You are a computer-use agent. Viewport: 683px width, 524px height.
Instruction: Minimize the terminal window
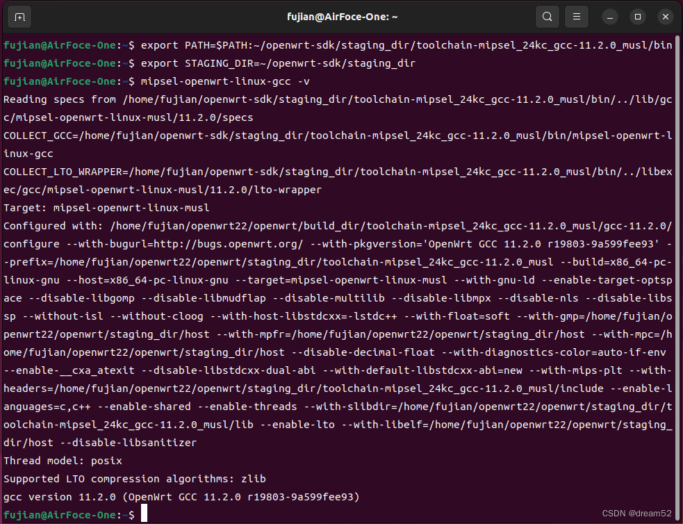click(x=609, y=16)
